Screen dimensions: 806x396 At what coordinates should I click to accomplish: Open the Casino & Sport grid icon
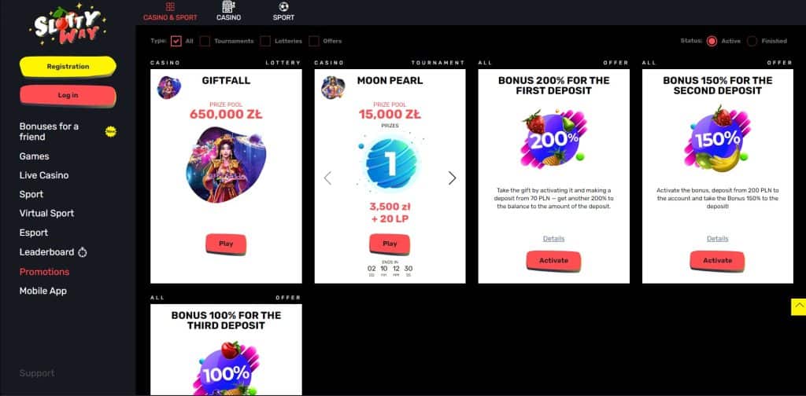(x=170, y=6)
